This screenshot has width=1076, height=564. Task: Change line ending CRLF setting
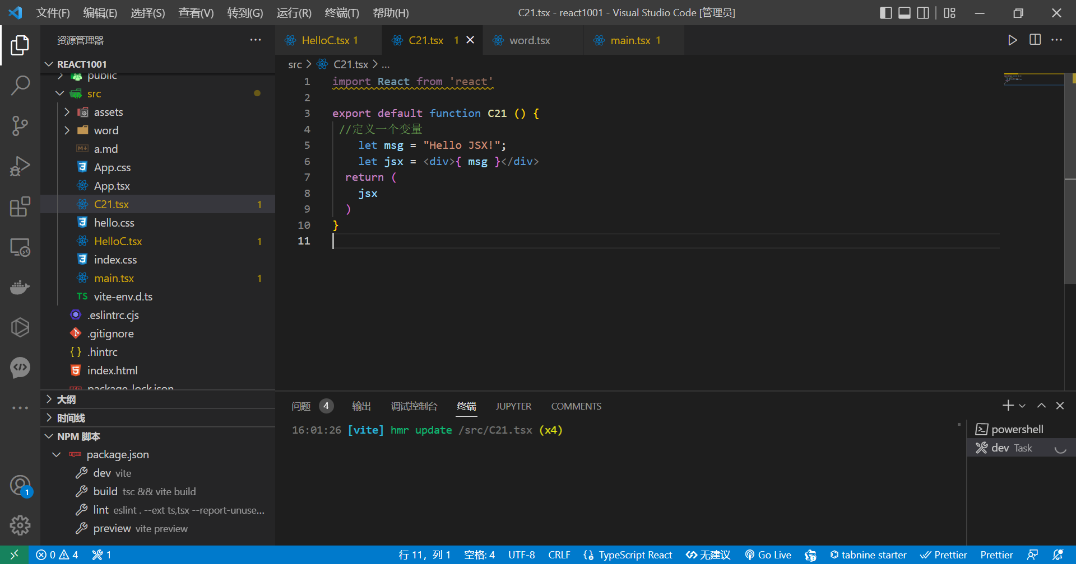point(559,555)
